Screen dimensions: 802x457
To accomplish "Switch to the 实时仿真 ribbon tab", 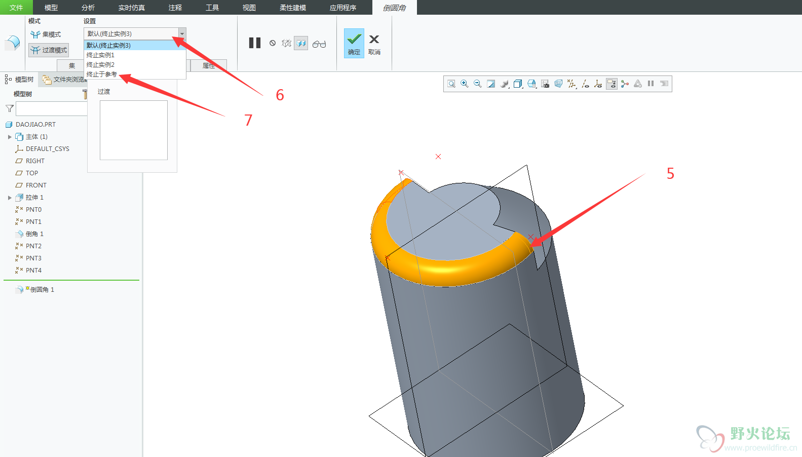I will pos(132,8).
